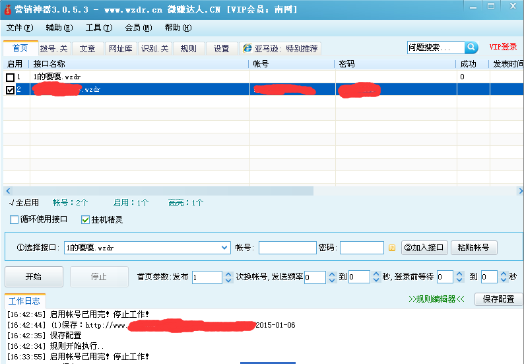This screenshot has height=364, width=524.
Task: Click log entry '[16:42:34] 规则开始执行..'
Action: (55, 346)
